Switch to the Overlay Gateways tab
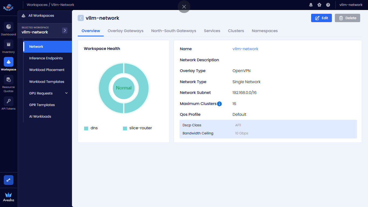 125,31
